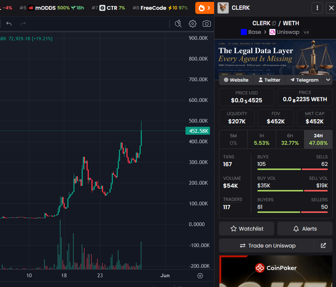Open chart settings gear
The height and width of the screenshot is (287, 336).
[192, 24]
